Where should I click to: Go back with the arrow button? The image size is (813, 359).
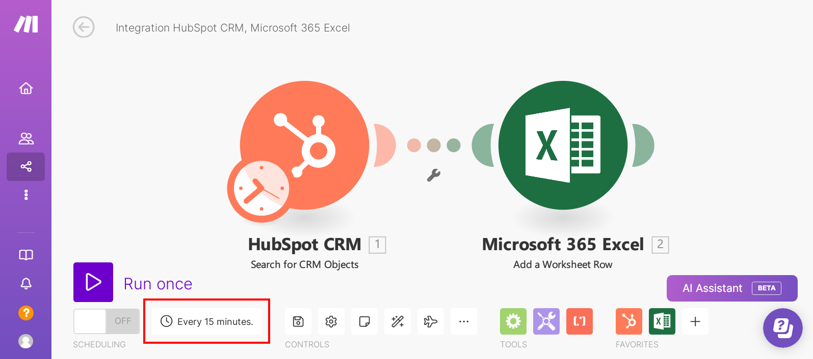(84, 27)
